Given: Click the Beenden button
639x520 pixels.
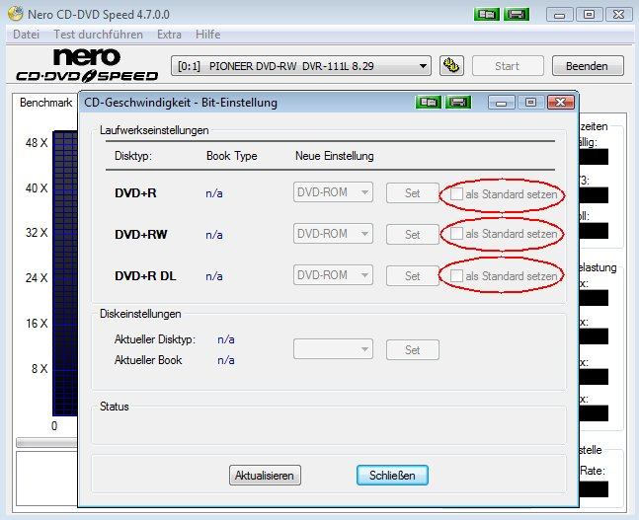Looking at the screenshot, I should (588, 66).
